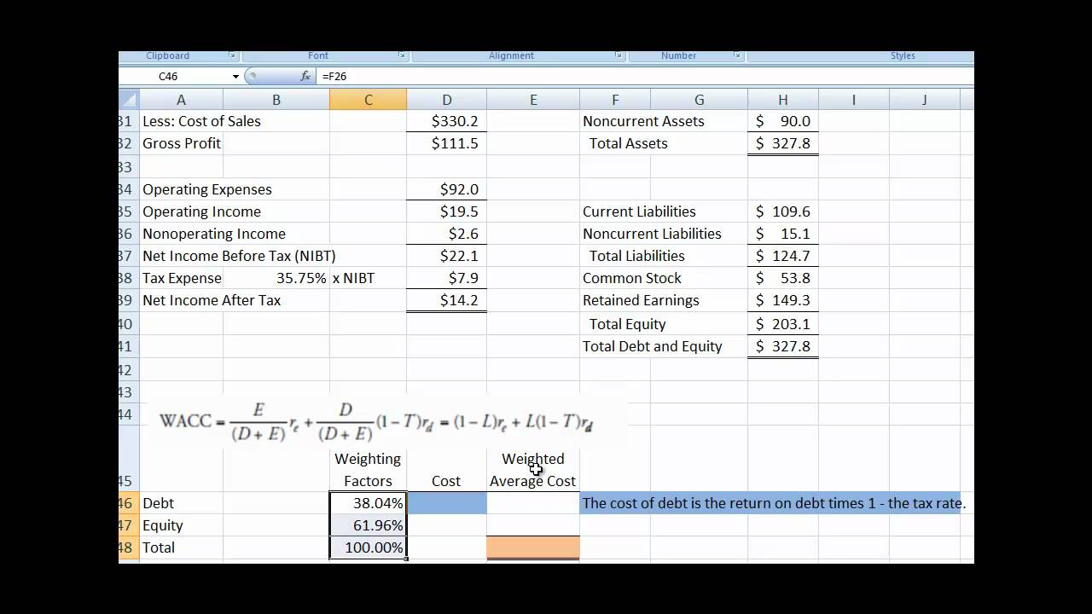Select column A header

(180, 100)
